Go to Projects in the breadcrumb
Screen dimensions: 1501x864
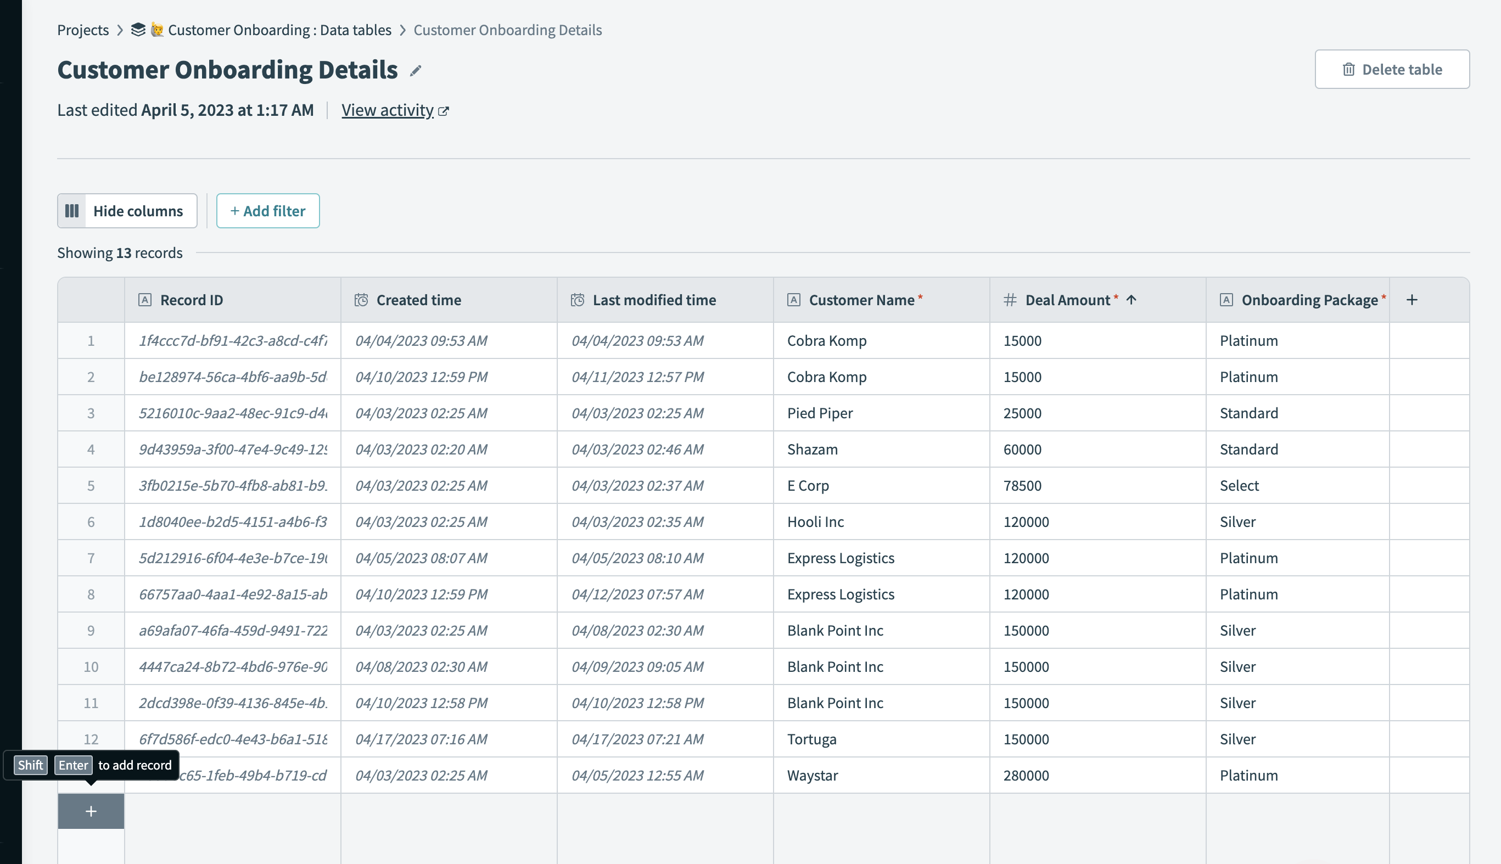(83, 30)
